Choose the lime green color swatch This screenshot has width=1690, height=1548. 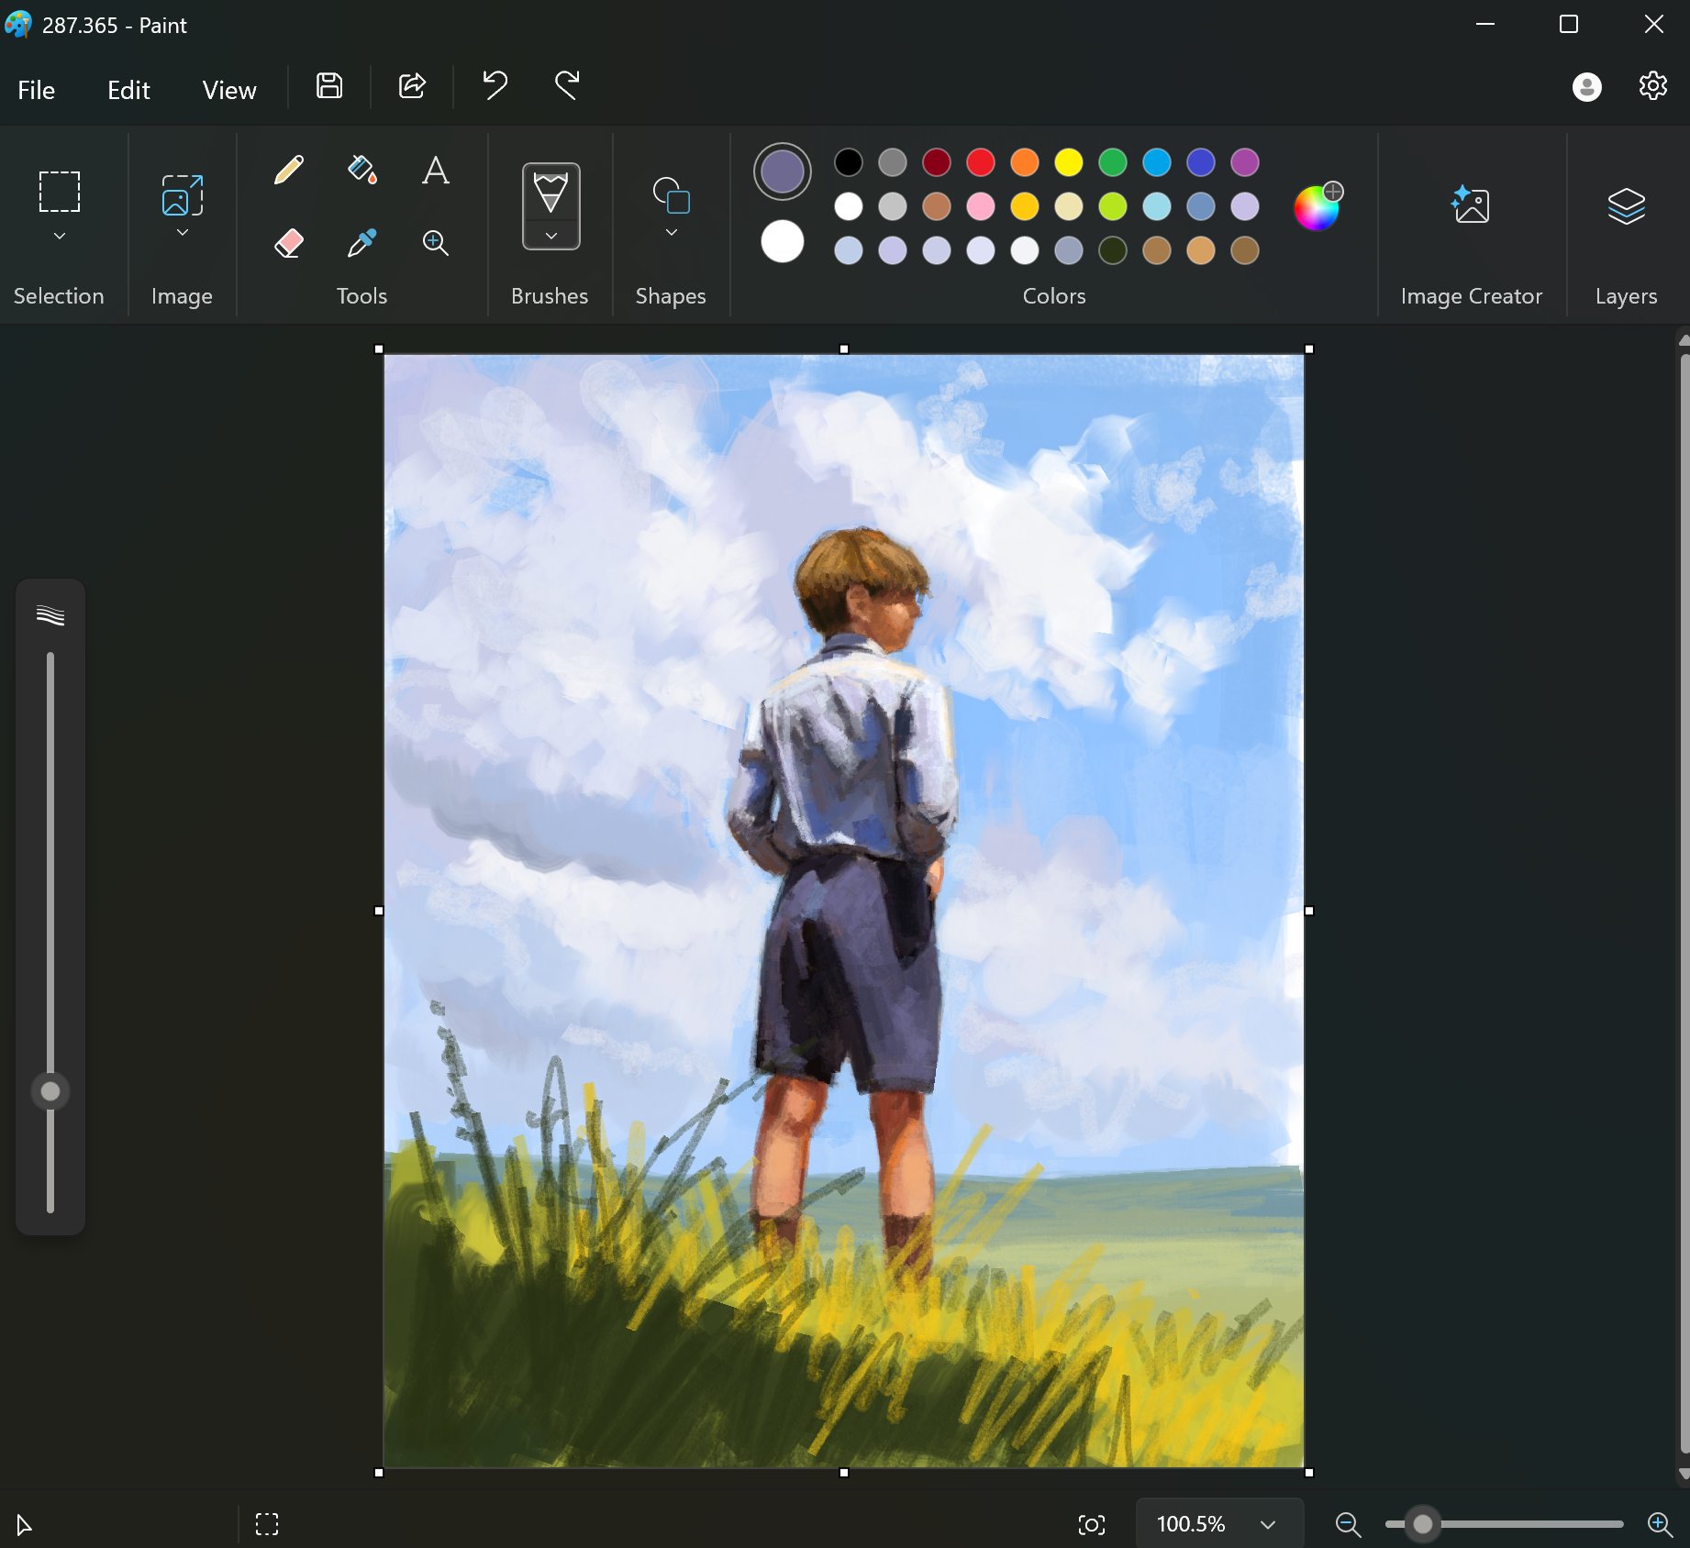pos(1113,206)
